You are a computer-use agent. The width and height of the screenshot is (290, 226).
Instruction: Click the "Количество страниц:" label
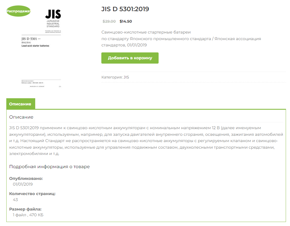tap(32, 194)
